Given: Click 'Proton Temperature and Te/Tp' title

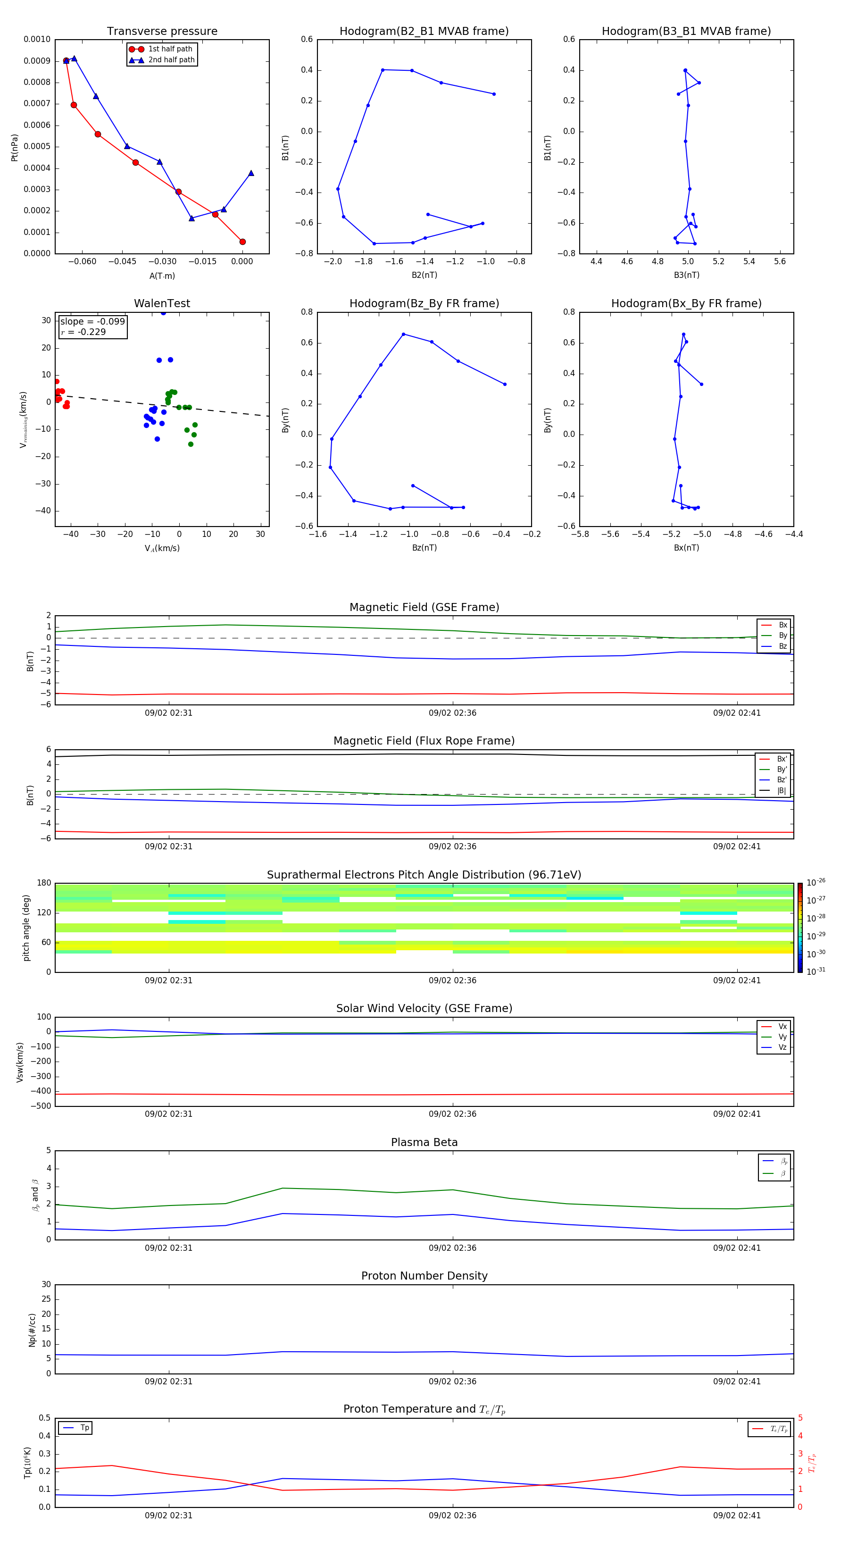Looking at the screenshot, I should (x=424, y=1409).
